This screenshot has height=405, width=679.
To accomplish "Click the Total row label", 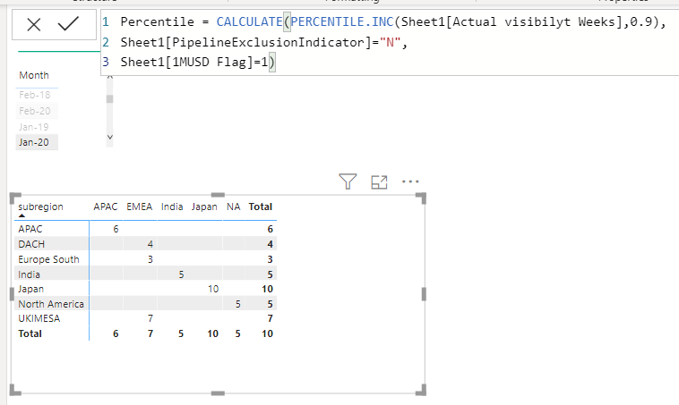I will tap(30, 333).
